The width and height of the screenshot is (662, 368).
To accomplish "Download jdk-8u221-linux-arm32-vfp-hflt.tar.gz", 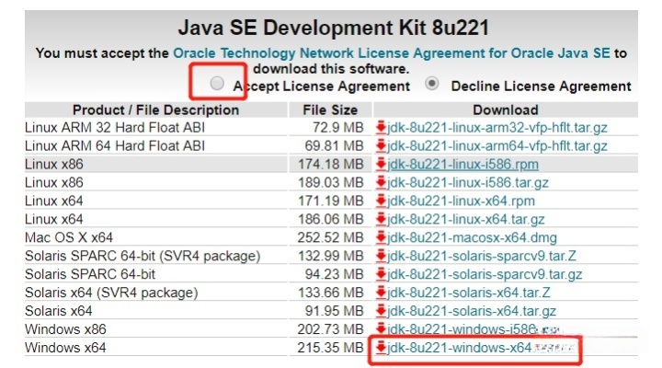I will point(496,128).
